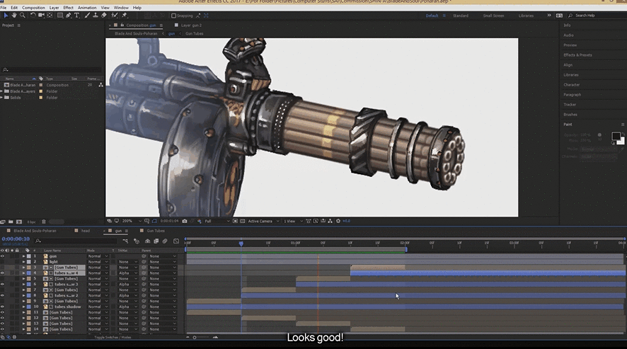Enable the Snapping checkbox

pyautogui.click(x=173, y=16)
